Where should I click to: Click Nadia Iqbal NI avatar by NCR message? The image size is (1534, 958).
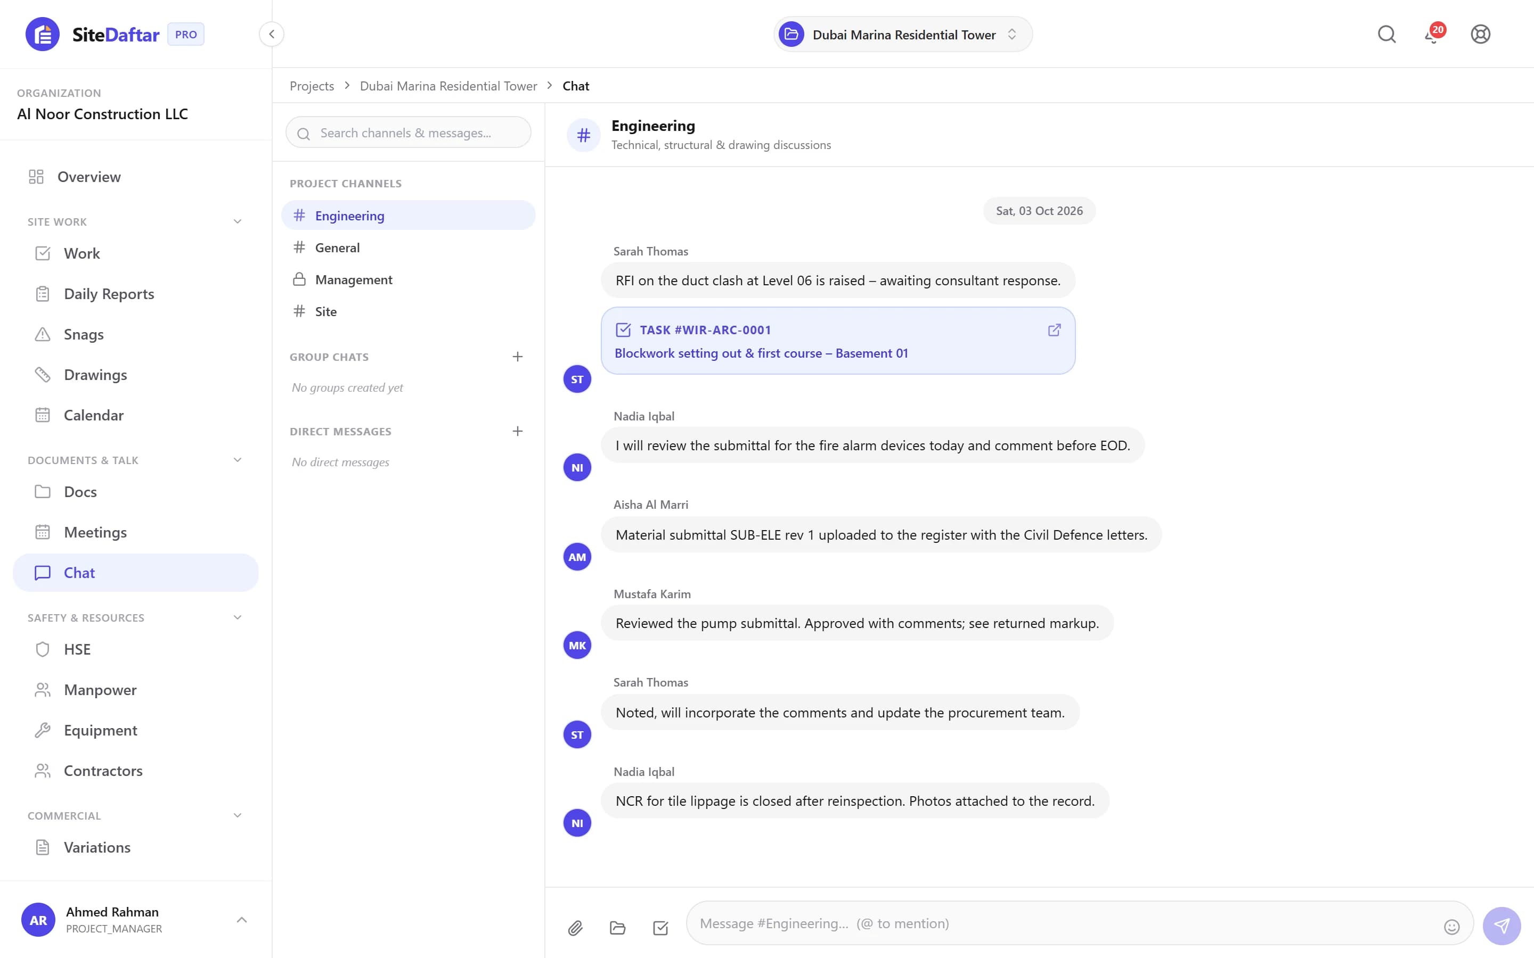click(x=577, y=823)
